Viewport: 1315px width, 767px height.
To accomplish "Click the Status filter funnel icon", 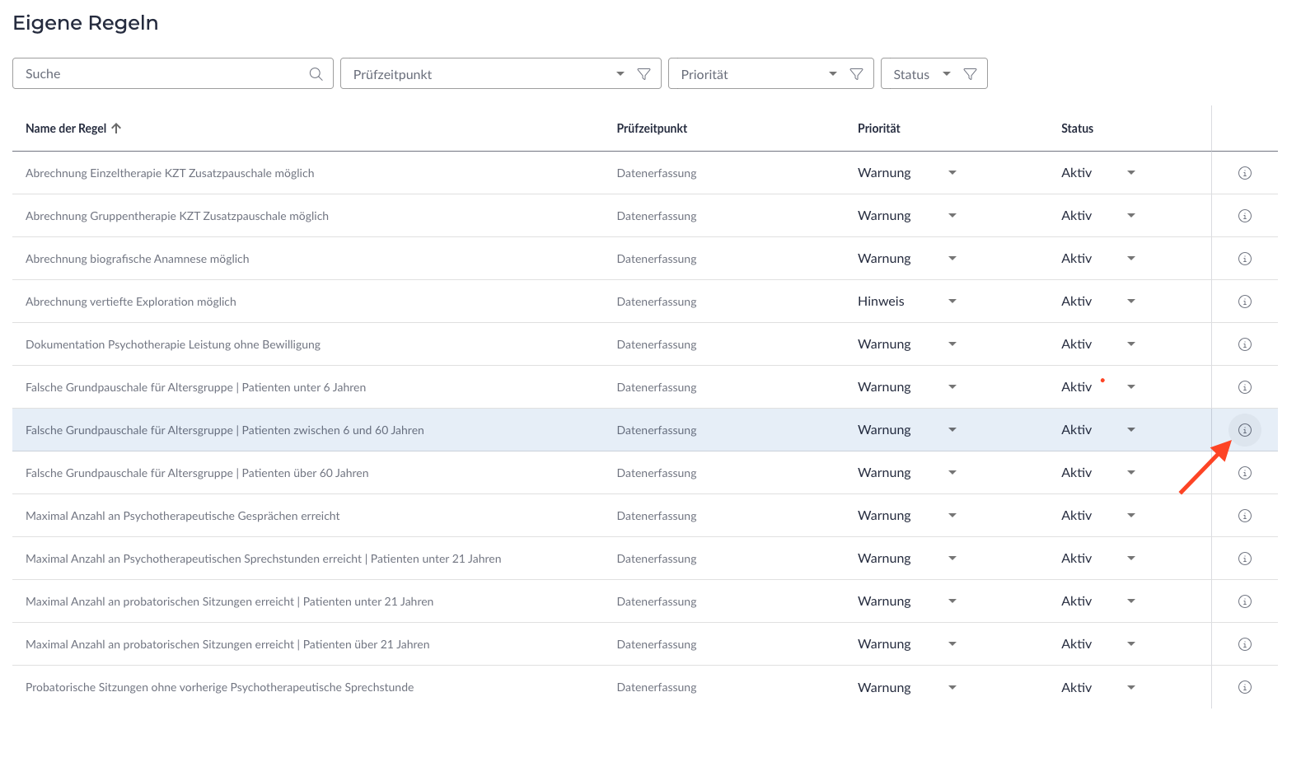I will coord(971,74).
